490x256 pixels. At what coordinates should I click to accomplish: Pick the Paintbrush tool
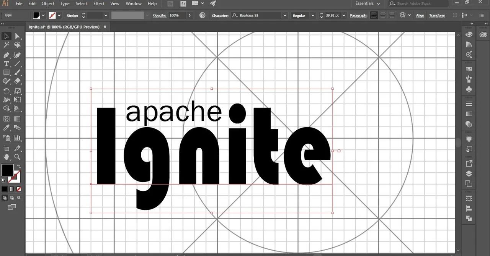pos(17,72)
